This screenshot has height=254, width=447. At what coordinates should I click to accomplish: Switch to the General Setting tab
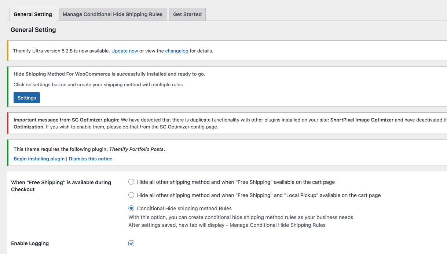pos(33,14)
